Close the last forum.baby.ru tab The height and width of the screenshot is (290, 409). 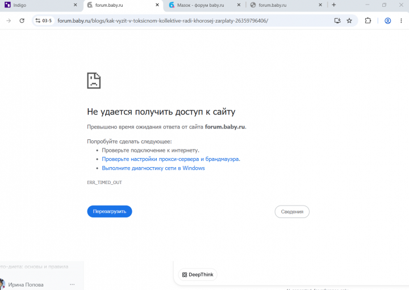pos(320,5)
